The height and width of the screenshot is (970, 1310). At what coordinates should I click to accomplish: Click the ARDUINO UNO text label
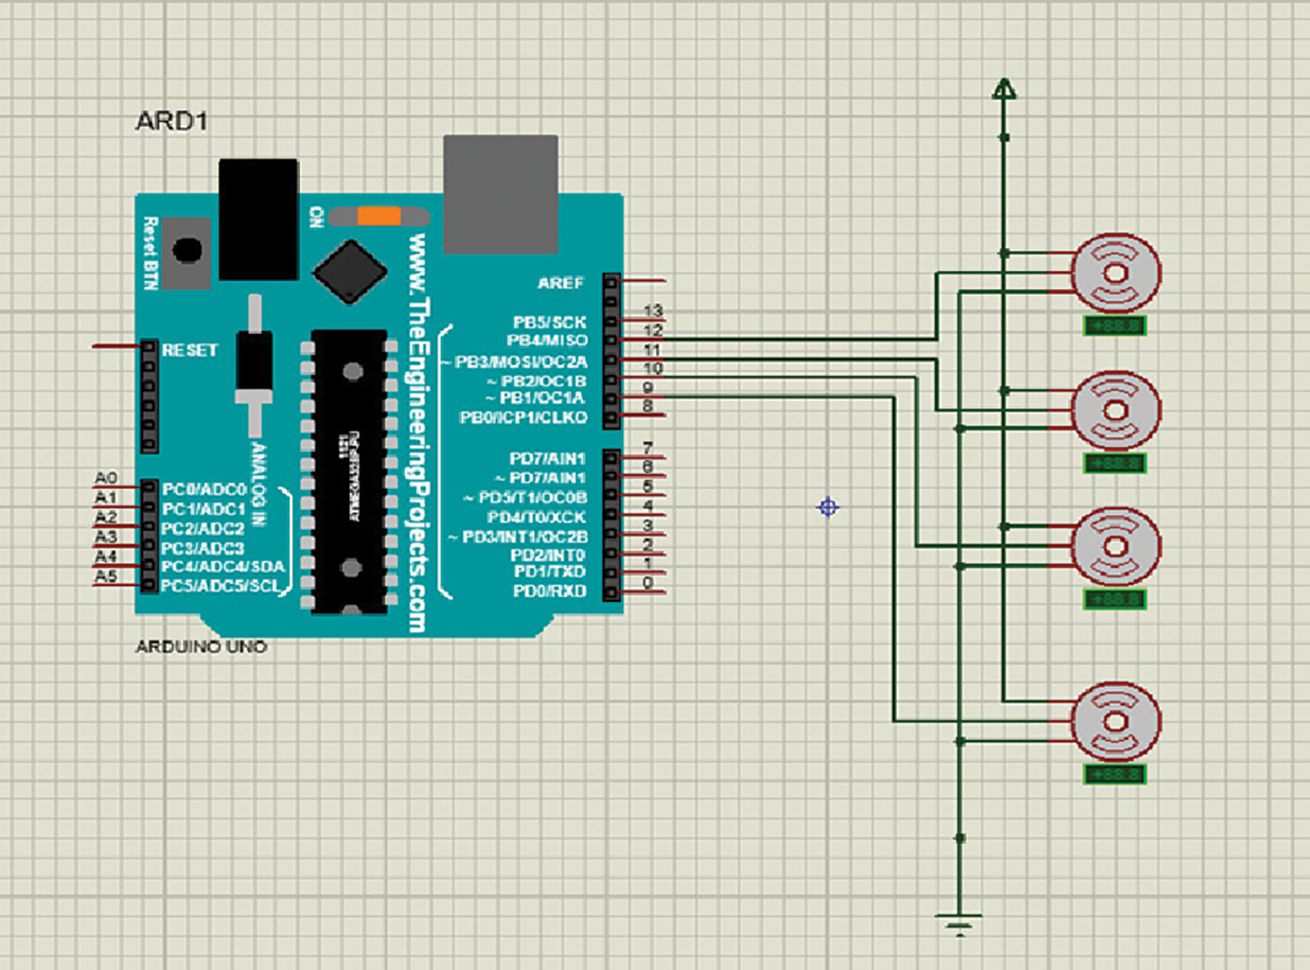pos(203,648)
